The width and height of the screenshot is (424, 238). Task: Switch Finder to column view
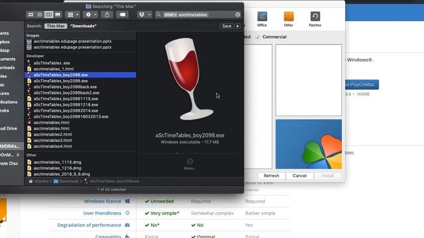(x=48, y=15)
